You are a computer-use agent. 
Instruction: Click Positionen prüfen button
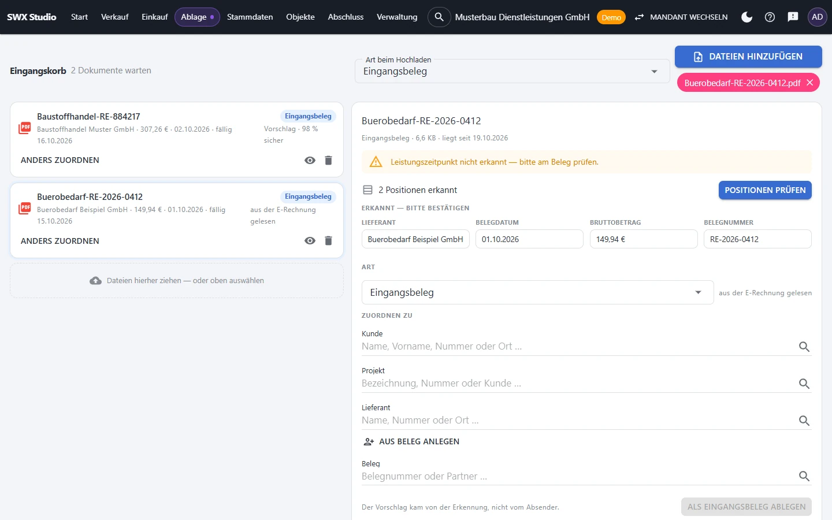[765, 190]
